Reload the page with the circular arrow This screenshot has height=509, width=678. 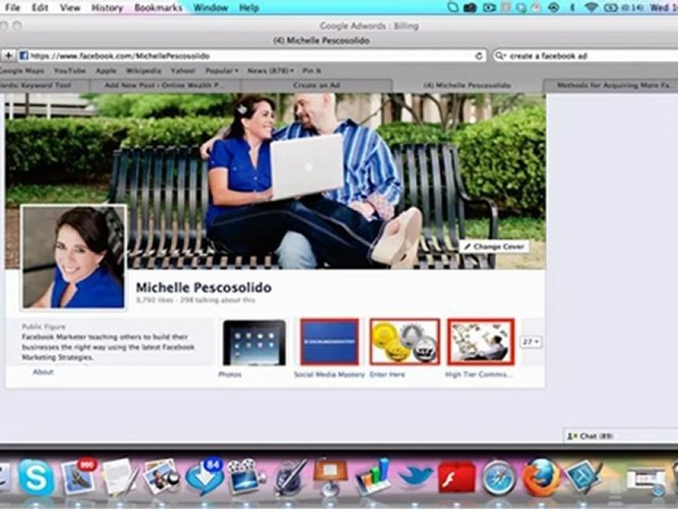(x=479, y=56)
